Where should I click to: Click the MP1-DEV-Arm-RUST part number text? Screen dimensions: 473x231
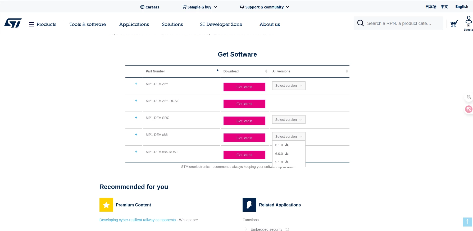[162, 101]
